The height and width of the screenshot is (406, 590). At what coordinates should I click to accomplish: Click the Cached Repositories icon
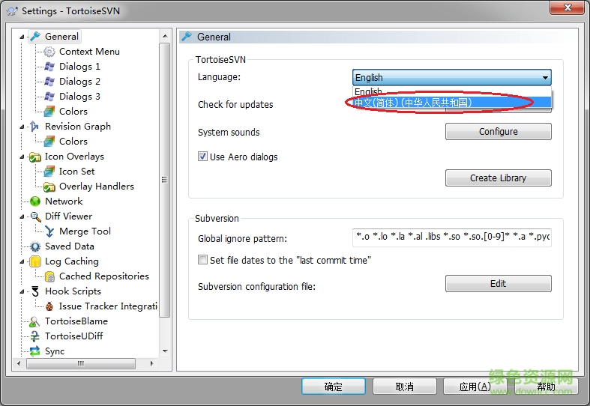click(49, 276)
